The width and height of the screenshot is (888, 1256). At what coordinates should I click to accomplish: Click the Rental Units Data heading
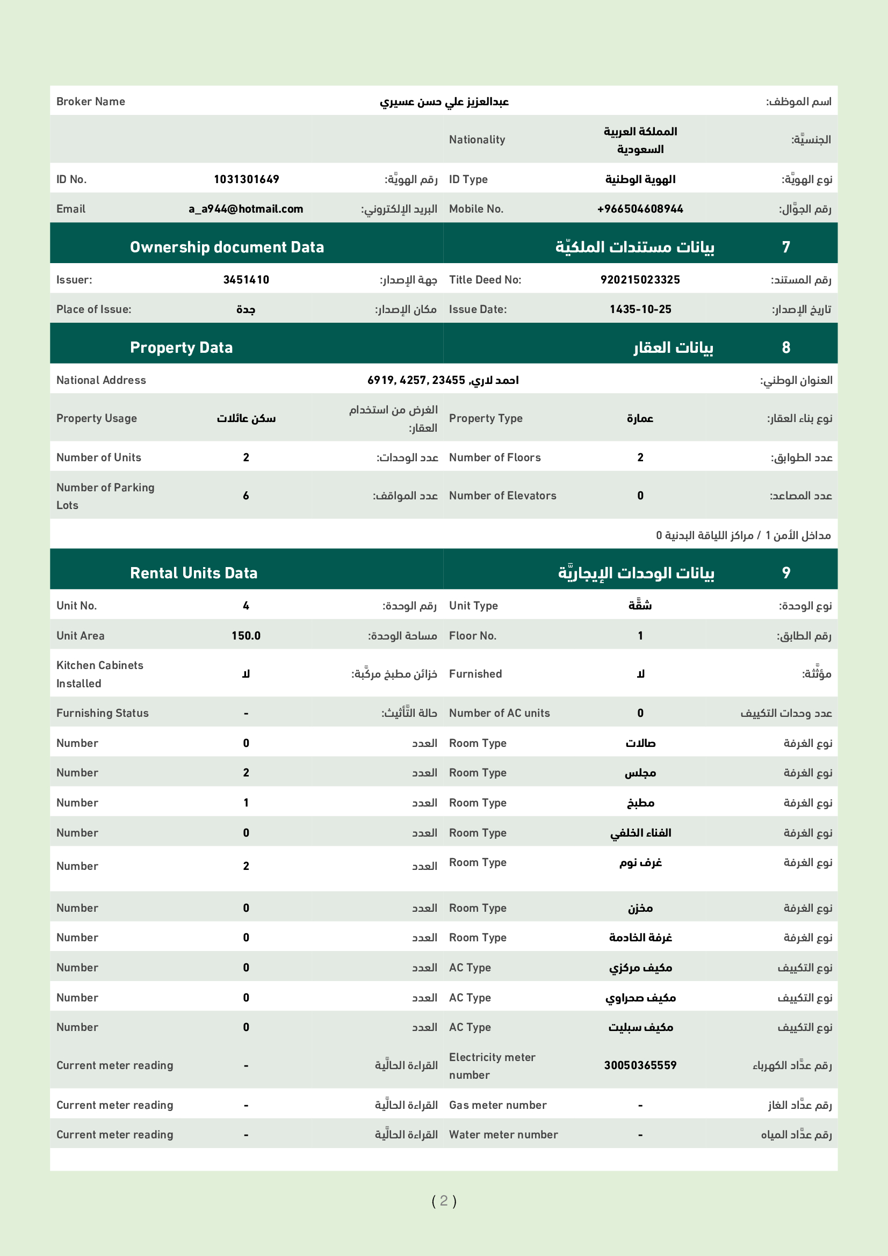(x=193, y=573)
